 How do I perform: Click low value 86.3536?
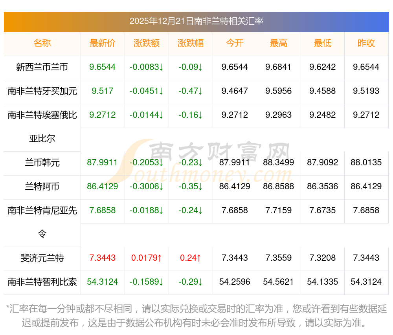point(323,187)
